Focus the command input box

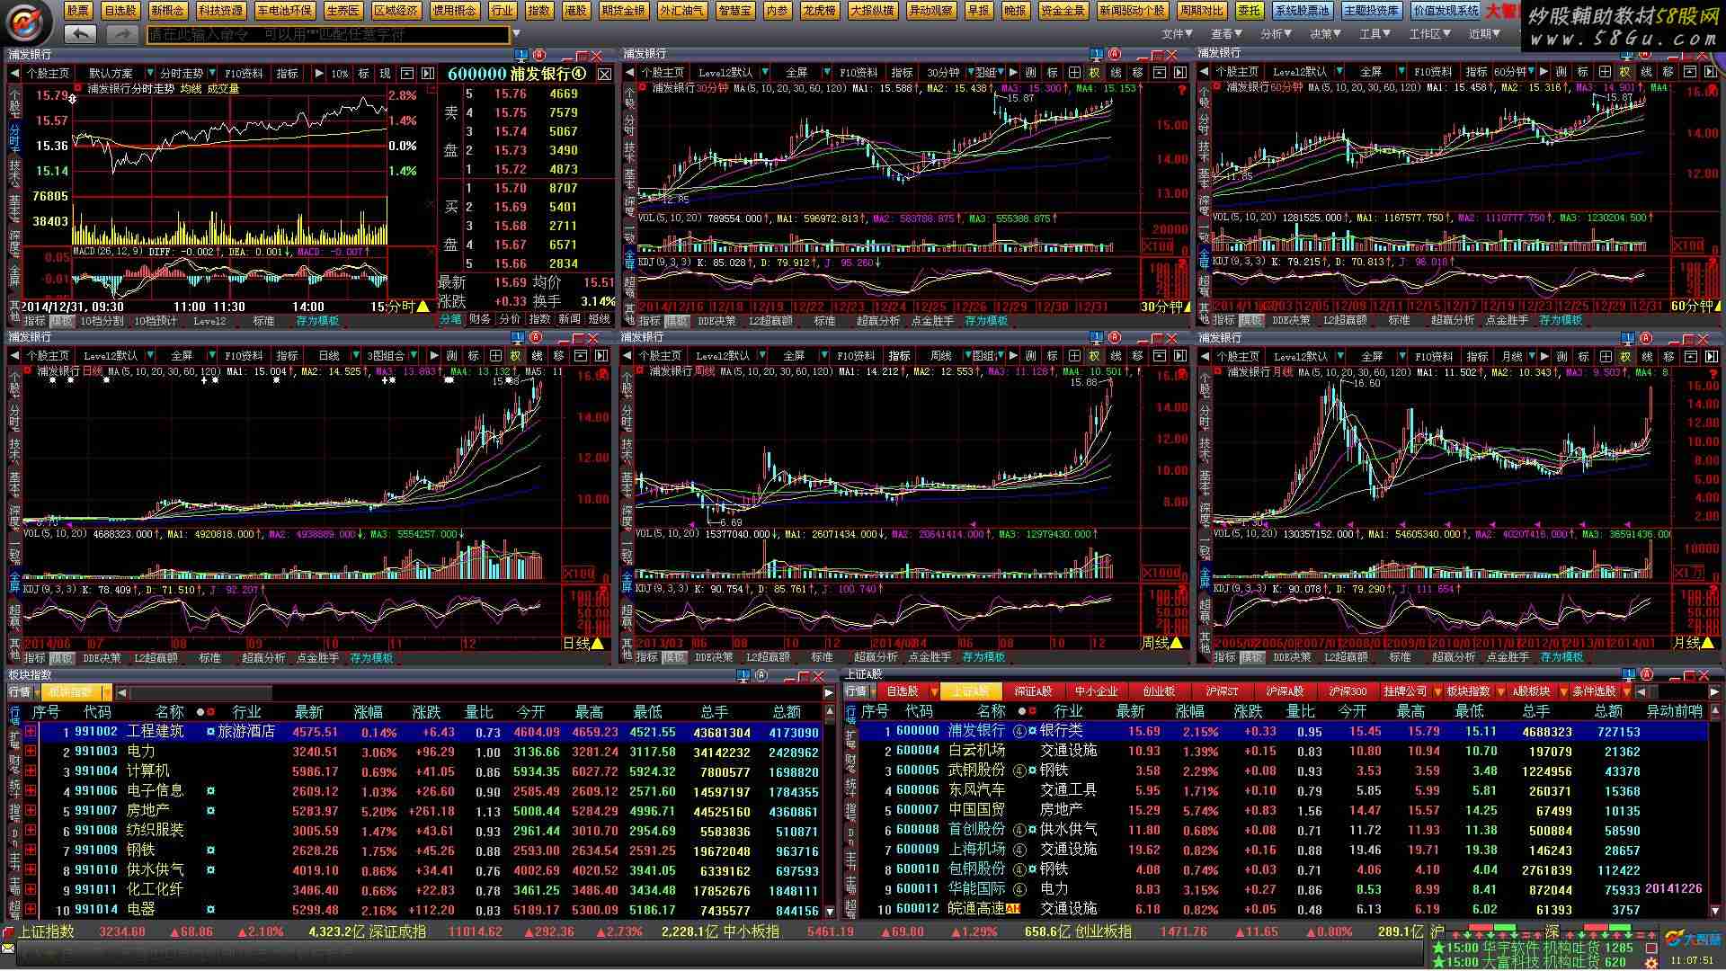point(327,34)
